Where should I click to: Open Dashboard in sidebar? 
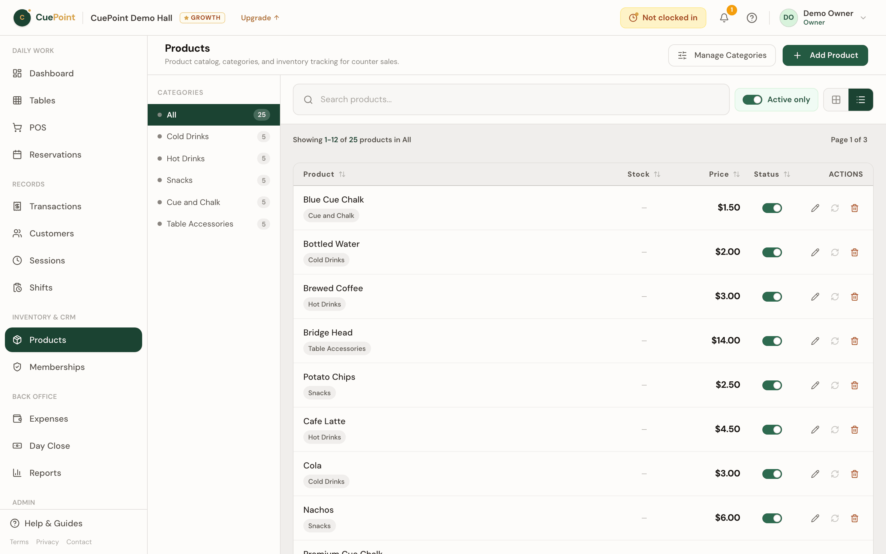click(73, 73)
